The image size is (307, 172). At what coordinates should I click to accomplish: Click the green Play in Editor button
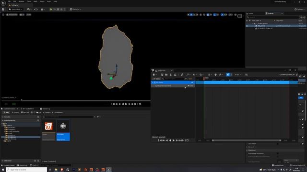[51, 9]
